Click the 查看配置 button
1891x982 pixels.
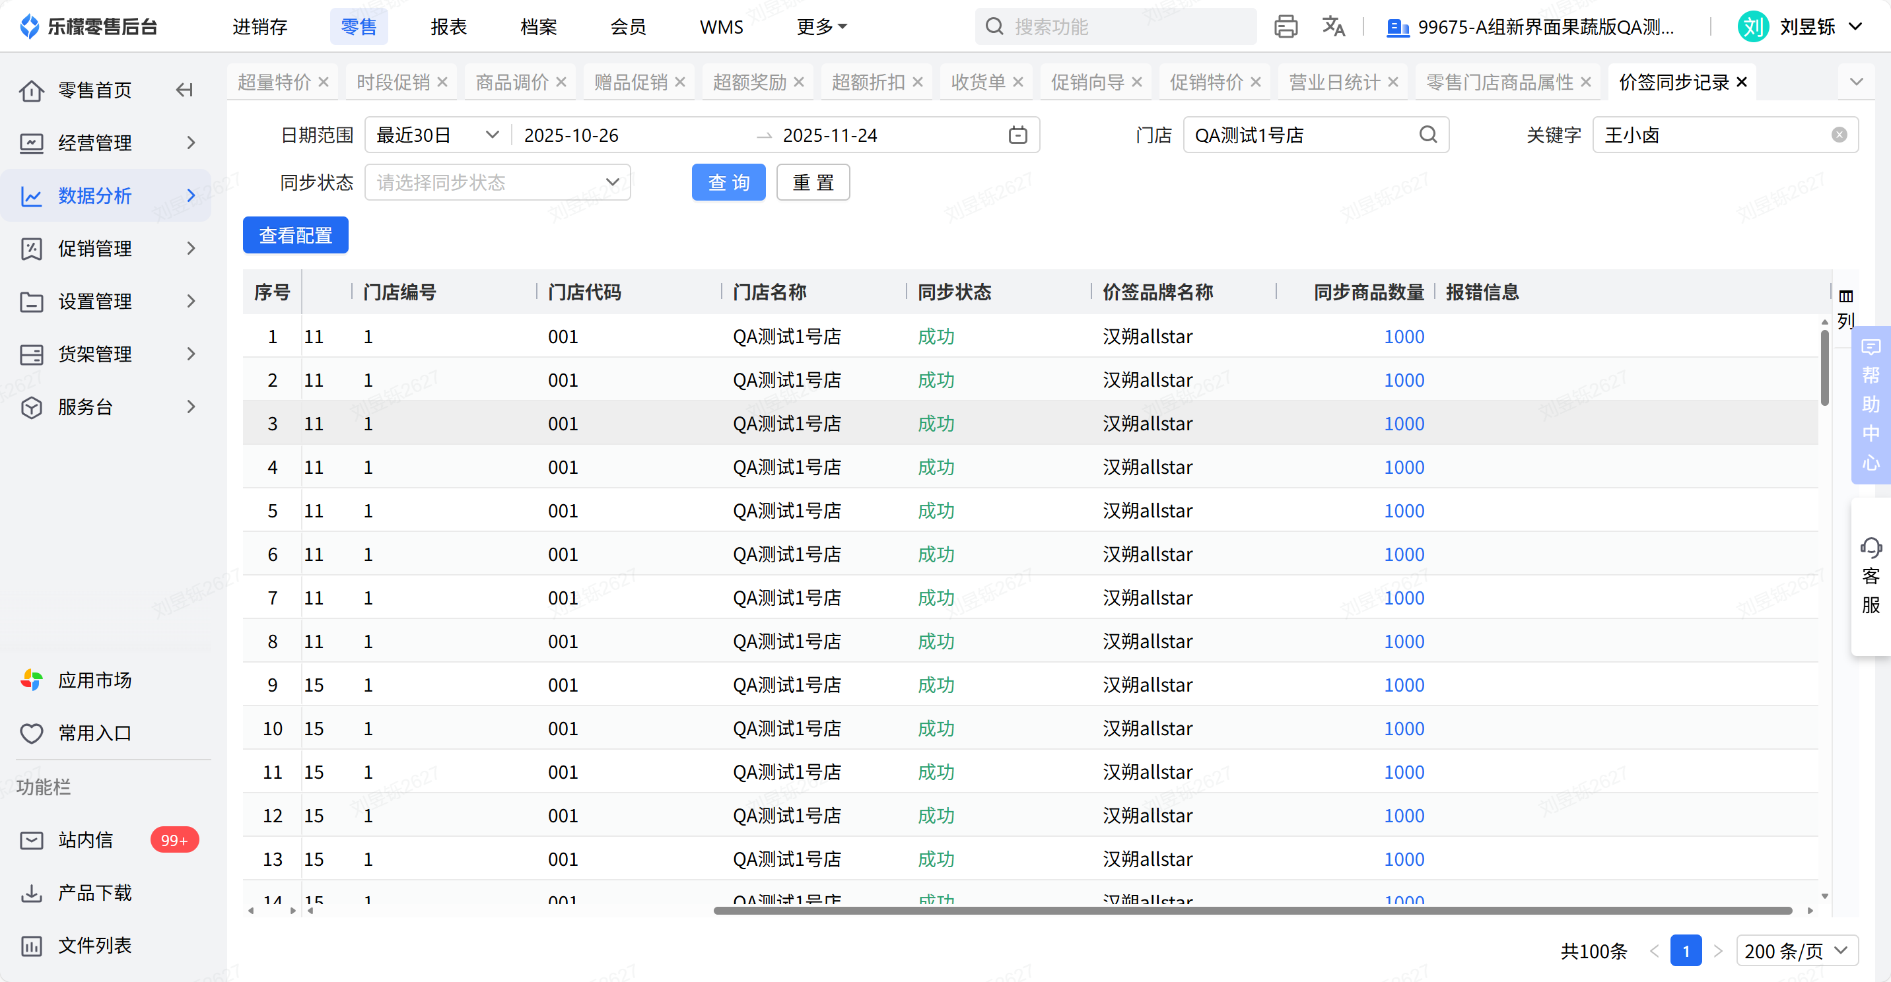tap(295, 235)
